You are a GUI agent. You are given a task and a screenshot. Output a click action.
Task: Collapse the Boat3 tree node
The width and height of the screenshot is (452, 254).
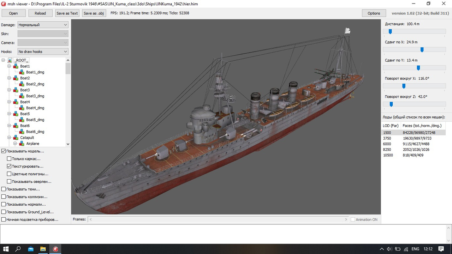click(9, 90)
